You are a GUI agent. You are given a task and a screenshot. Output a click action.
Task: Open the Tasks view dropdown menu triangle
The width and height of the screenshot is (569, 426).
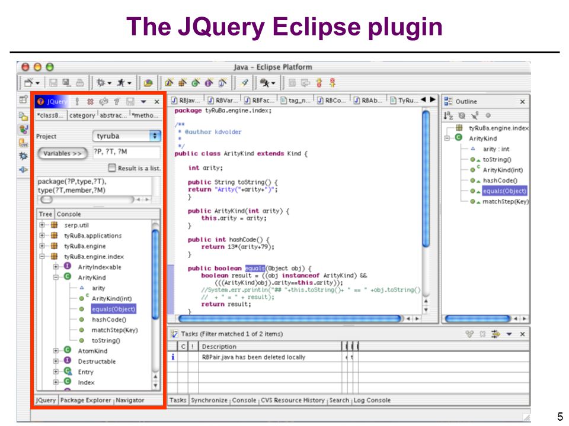click(x=509, y=334)
